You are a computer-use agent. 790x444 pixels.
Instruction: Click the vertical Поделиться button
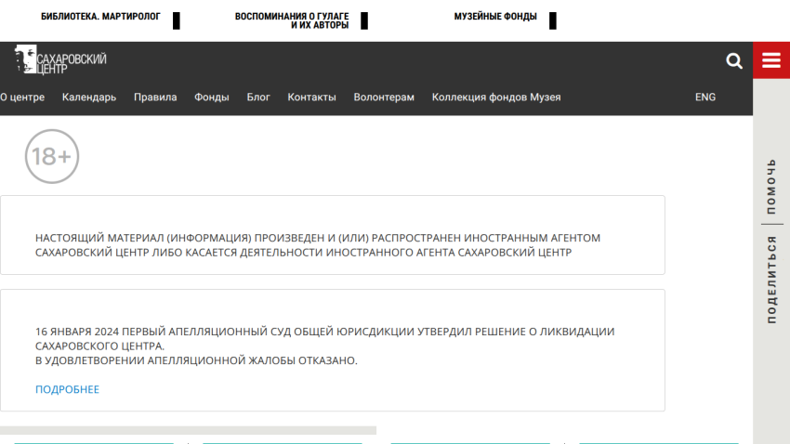[x=771, y=280]
